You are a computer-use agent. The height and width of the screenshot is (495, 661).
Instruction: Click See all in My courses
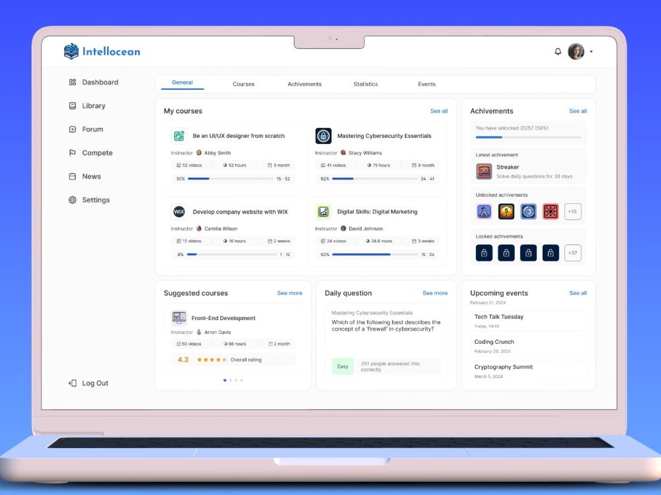pyautogui.click(x=439, y=111)
